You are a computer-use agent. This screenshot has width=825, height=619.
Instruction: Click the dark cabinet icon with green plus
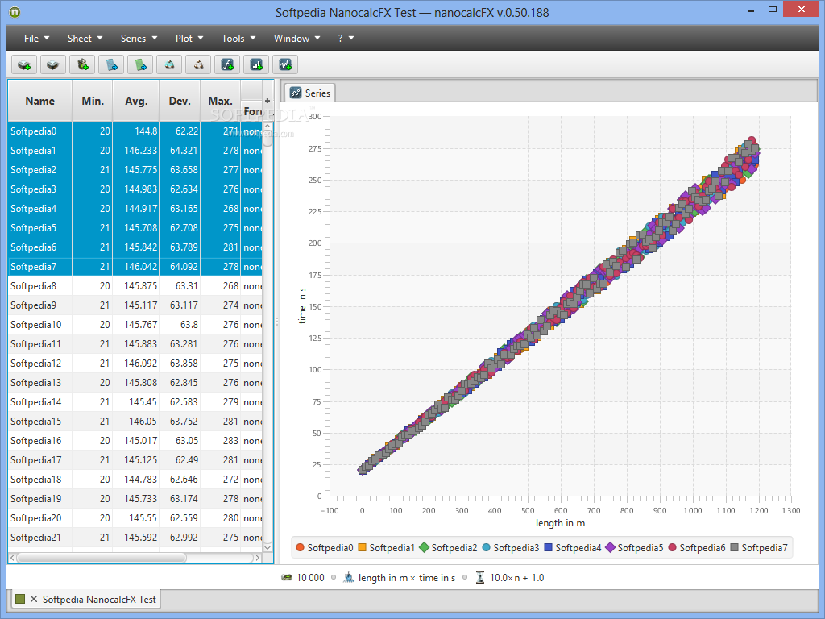tap(83, 64)
